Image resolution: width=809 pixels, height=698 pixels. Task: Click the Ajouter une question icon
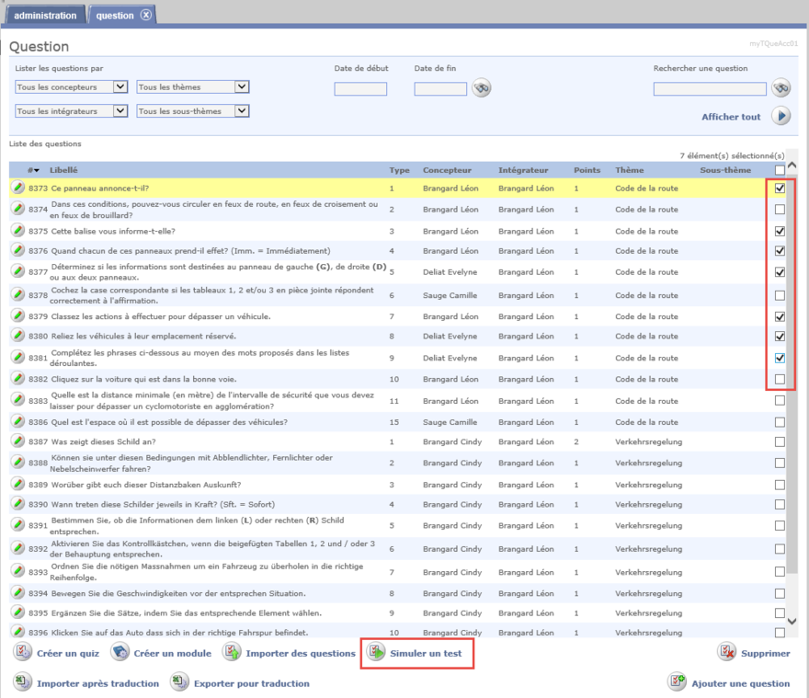(678, 682)
